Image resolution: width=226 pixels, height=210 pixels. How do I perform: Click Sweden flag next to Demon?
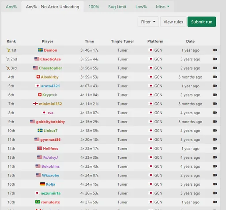coord(40,50)
